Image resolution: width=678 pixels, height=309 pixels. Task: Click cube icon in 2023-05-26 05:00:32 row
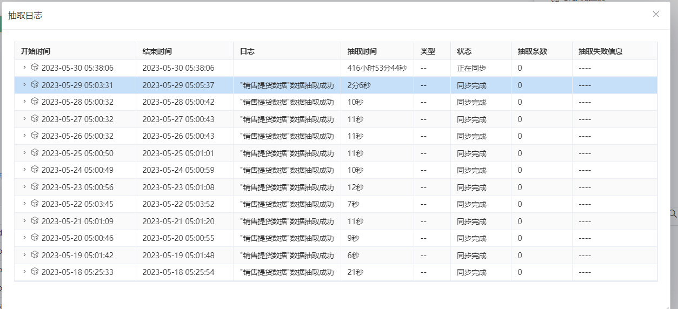[x=35, y=136]
